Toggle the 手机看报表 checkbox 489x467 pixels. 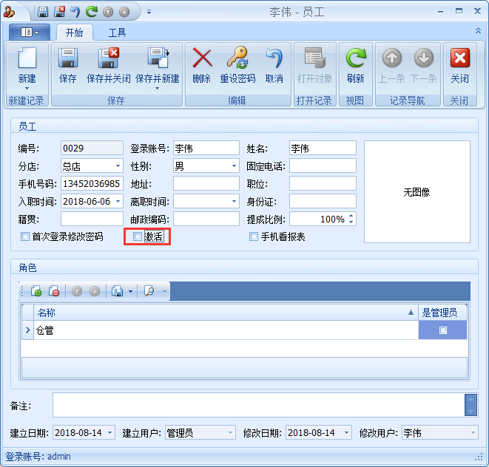[x=254, y=237]
